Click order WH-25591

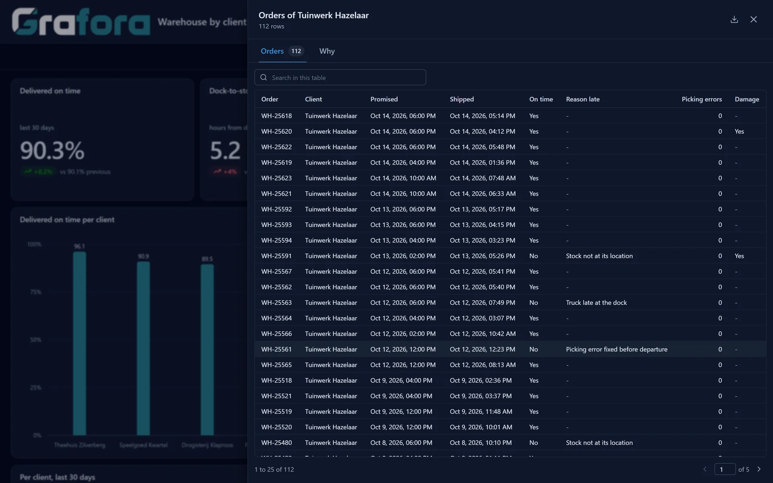click(x=276, y=256)
